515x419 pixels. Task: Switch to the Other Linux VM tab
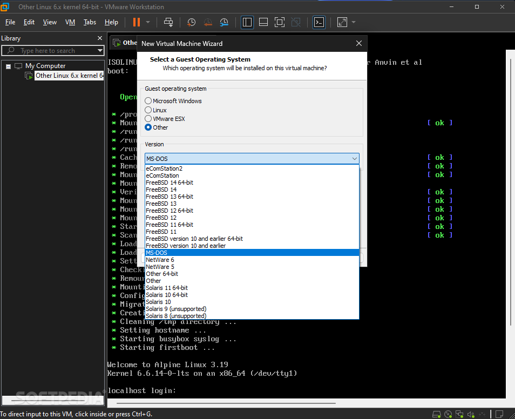coord(124,43)
